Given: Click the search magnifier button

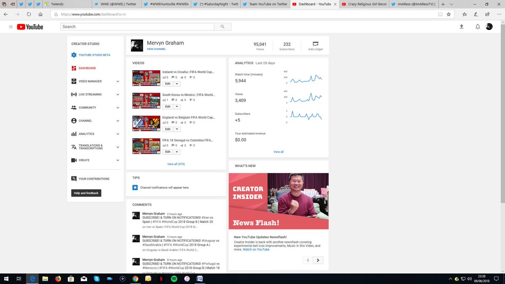Looking at the screenshot, I should tap(222, 27).
